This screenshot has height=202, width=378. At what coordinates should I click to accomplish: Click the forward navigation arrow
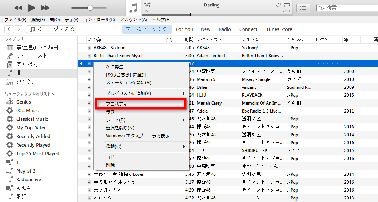[x=19, y=29]
